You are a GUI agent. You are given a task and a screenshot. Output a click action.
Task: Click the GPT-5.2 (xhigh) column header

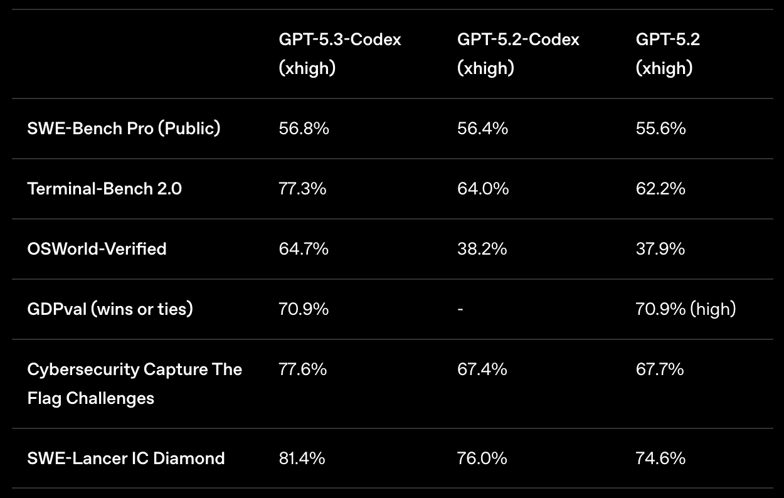[667, 53]
